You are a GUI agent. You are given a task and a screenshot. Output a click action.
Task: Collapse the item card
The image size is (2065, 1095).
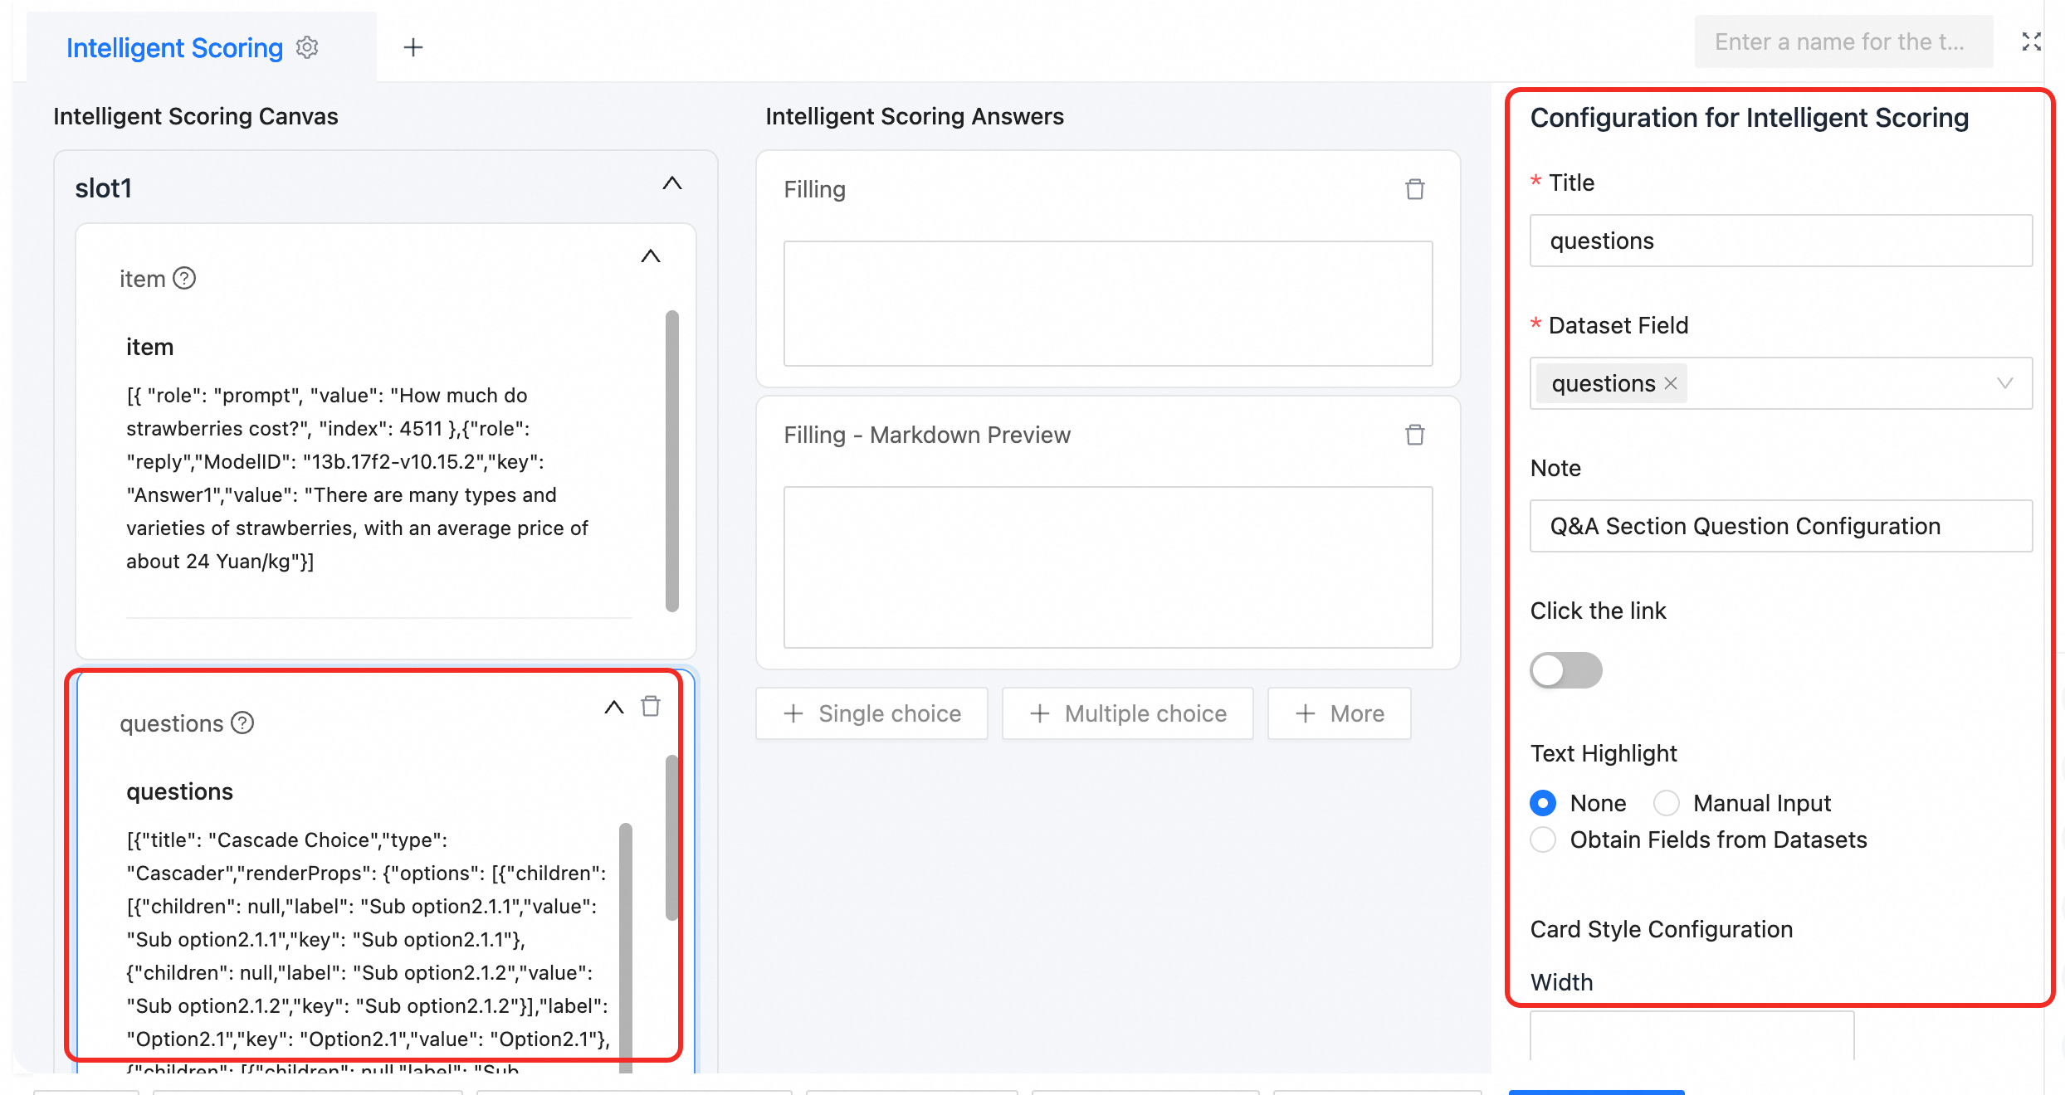pos(651,256)
